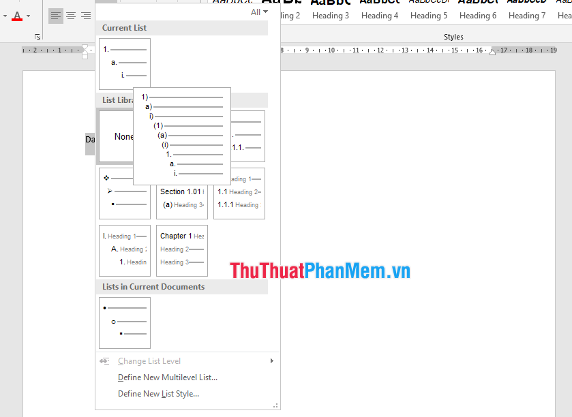Select the Current List numbered thumbnail
This screenshot has height=417, width=572.
tap(125, 63)
